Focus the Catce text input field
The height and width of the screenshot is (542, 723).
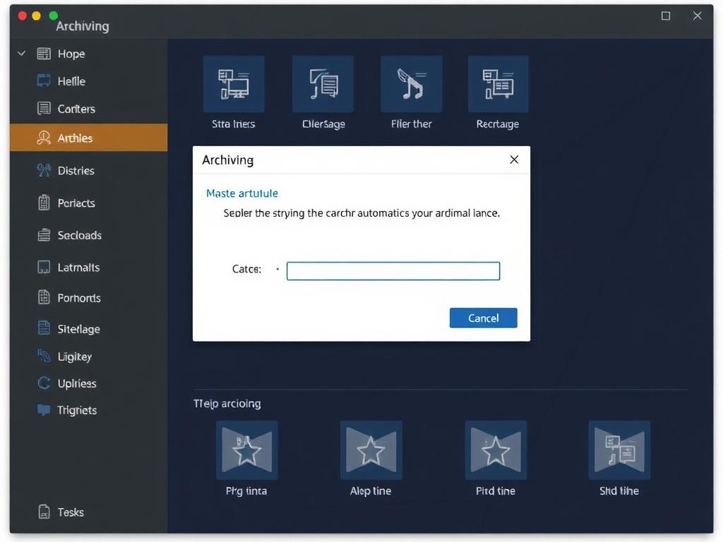point(393,271)
